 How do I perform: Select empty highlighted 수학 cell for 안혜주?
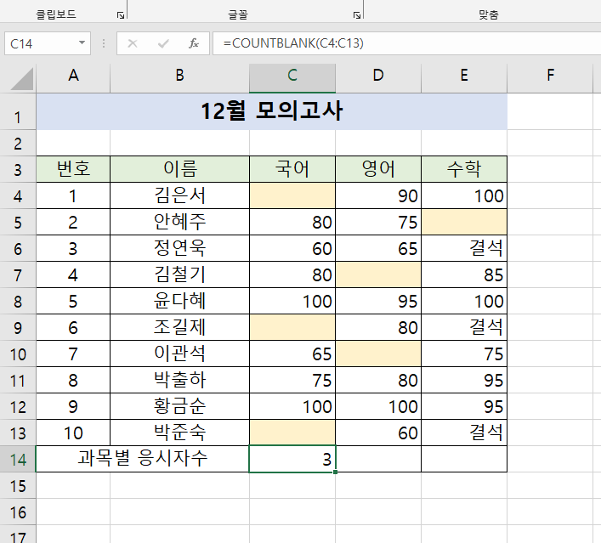tap(464, 222)
